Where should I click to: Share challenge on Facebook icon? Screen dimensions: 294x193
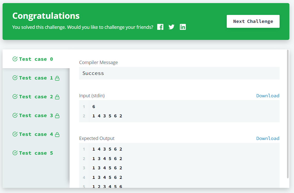160,27
